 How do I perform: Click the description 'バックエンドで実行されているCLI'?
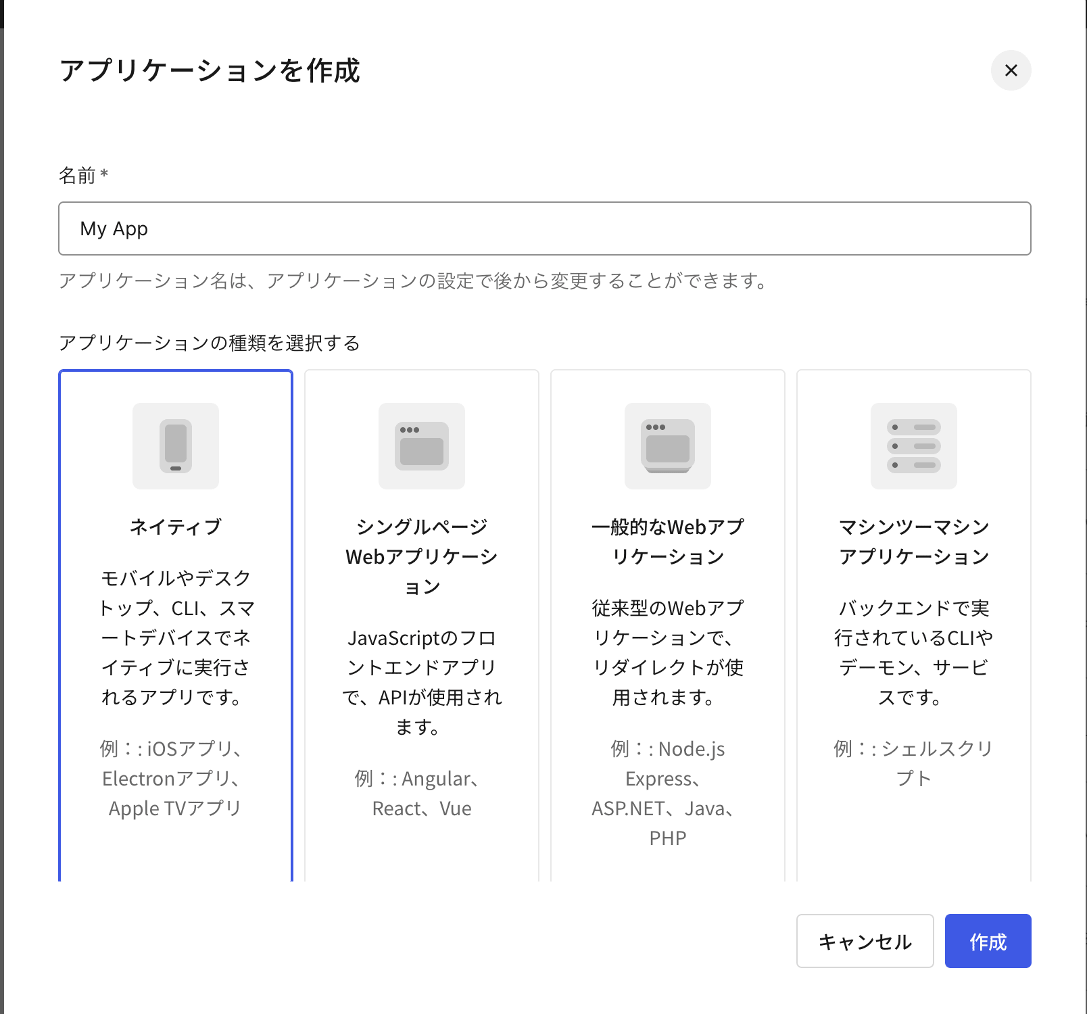[x=914, y=652]
